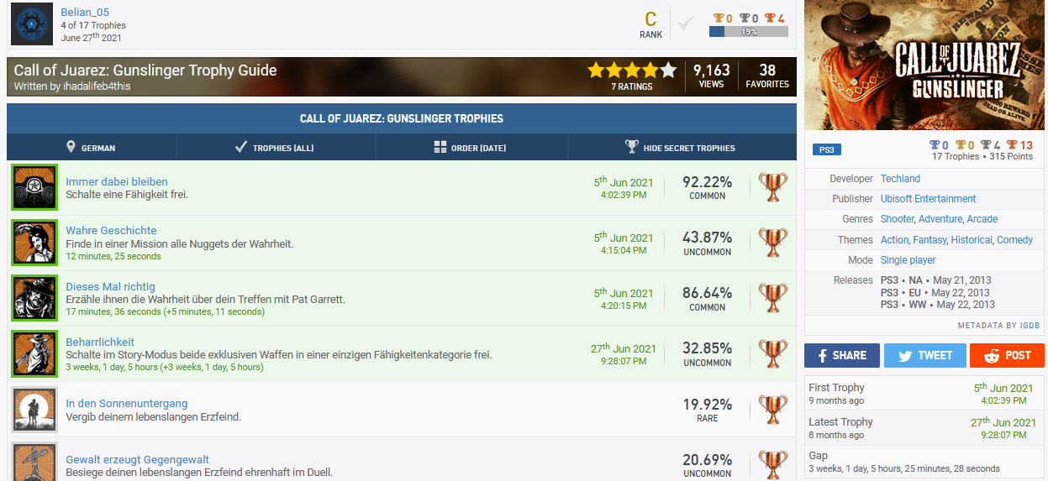This screenshot has width=1048, height=481.
Task: Toggle Trophies (All) filter
Action: [x=276, y=148]
